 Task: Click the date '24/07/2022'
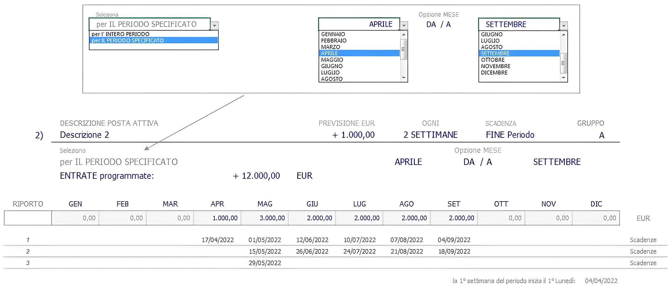360,251
